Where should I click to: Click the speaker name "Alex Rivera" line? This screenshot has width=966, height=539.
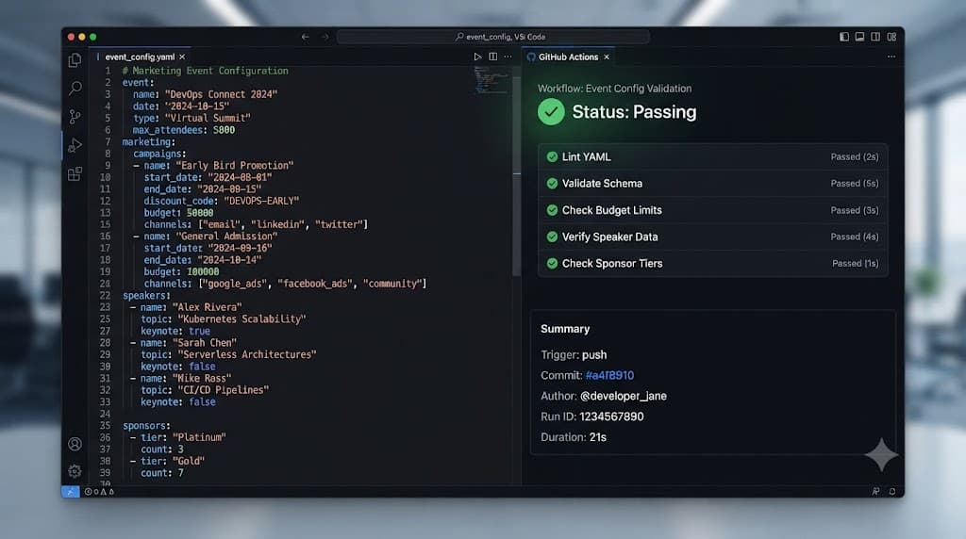pyautogui.click(x=186, y=307)
